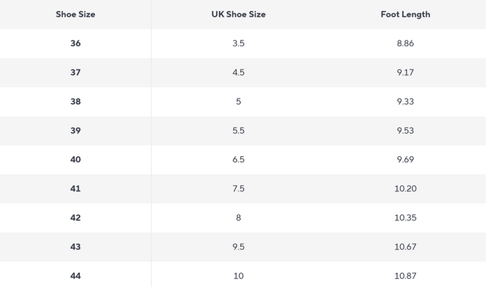Click foot length 10.87 value
This screenshot has width=486, height=287.
(405, 276)
